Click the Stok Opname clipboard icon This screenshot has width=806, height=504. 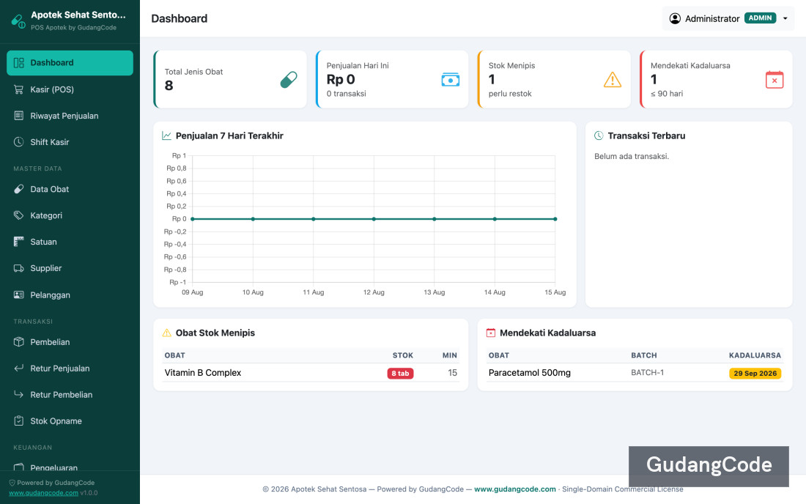pos(18,420)
